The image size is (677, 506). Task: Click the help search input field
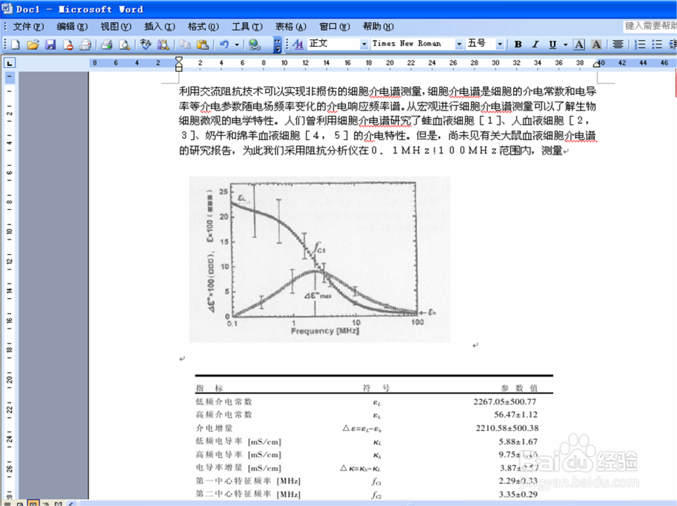point(650,26)
